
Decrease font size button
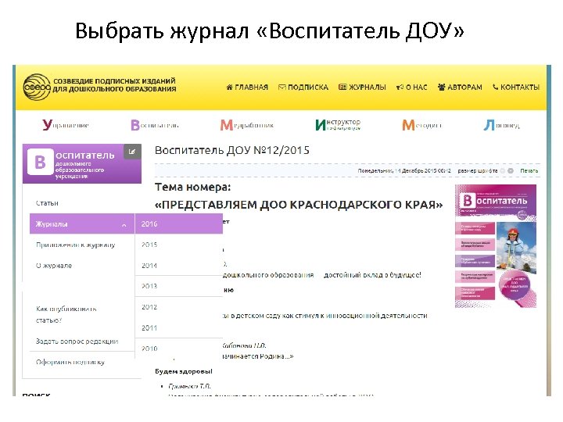coord(503,171)
